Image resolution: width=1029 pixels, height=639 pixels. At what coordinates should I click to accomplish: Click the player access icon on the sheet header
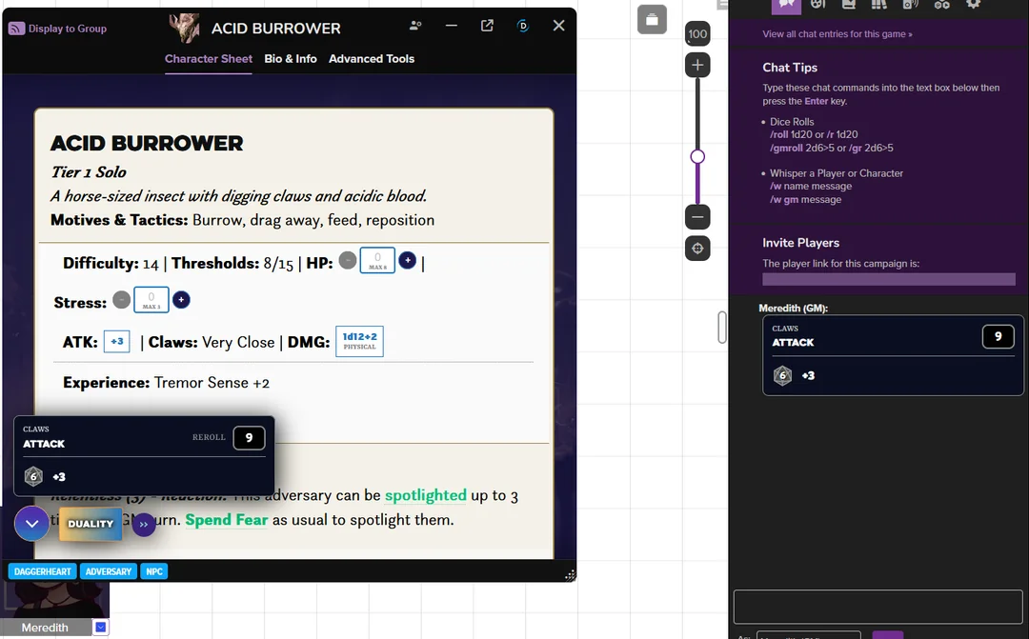coord(415,26)
